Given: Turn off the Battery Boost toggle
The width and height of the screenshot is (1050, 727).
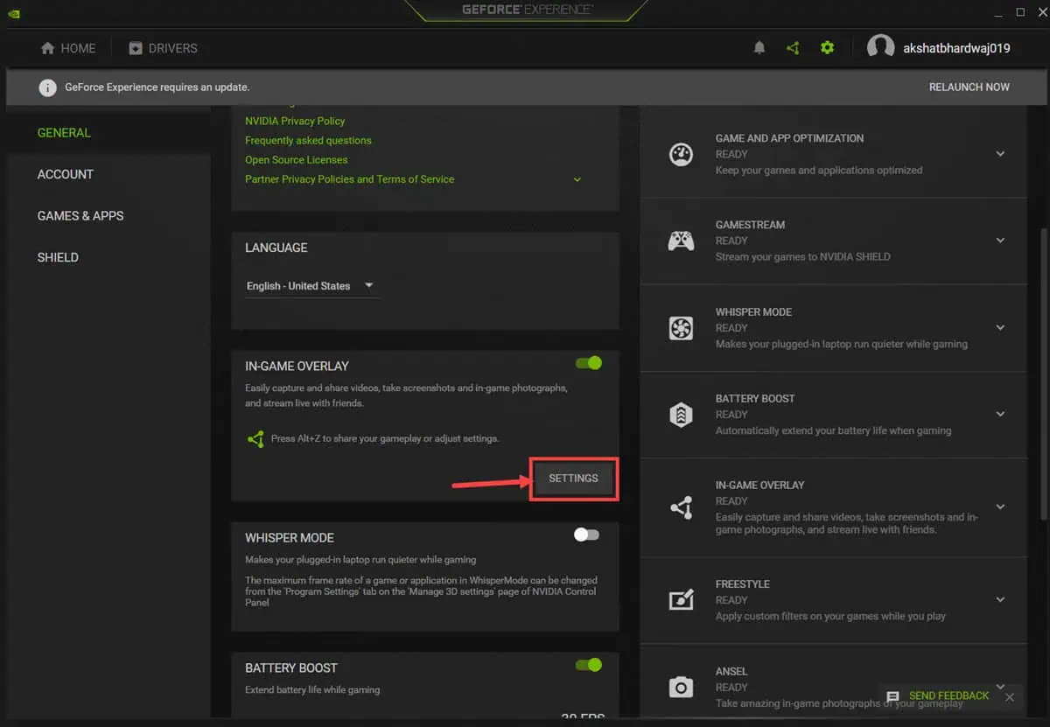Looking at the screenshot, I should (x=588, y=665).
